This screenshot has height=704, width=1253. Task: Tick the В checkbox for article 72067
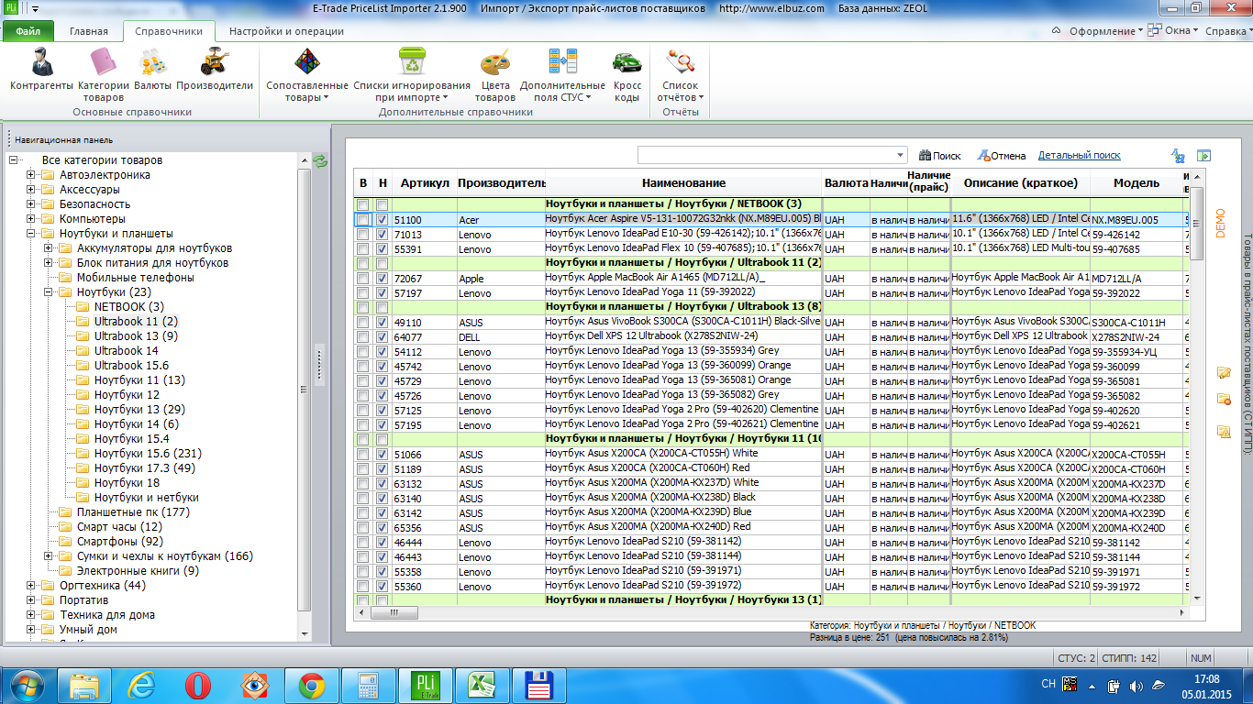point(363,279)
